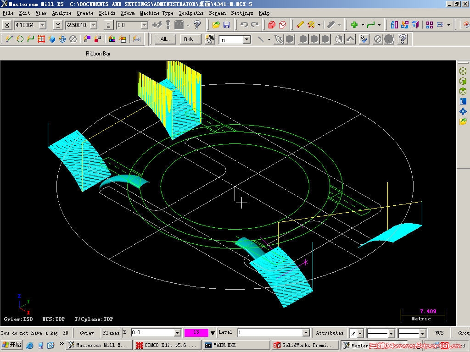
Task: Click the blue solid cube lightning icon
Action: point(51,39)
